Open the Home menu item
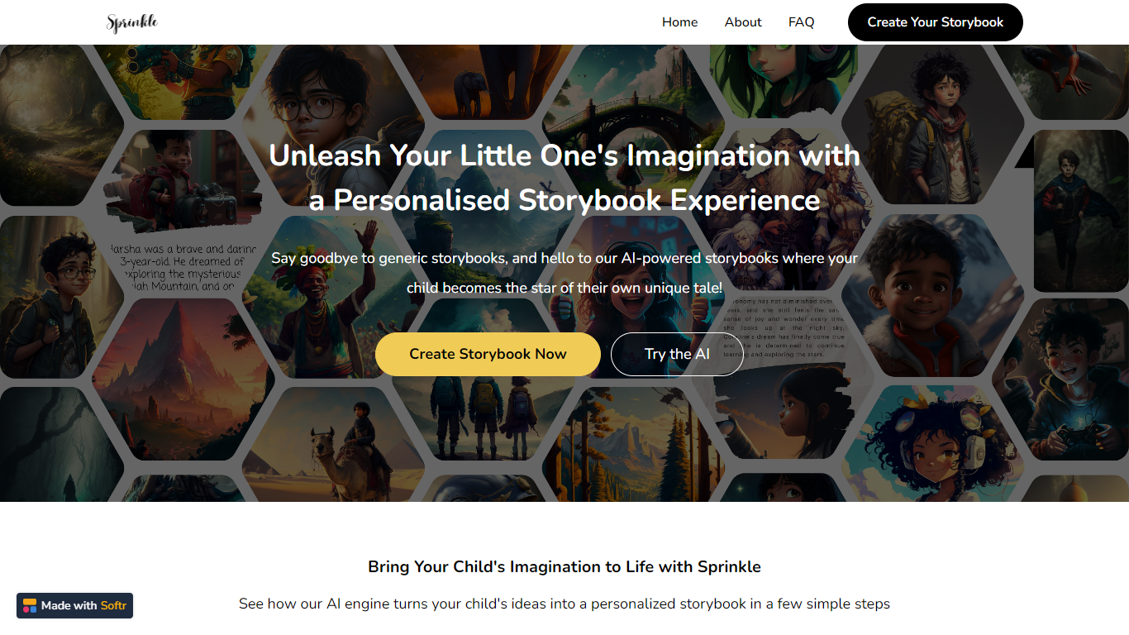The height and width of the screenshot is (635, 1129). pos(679,22)
